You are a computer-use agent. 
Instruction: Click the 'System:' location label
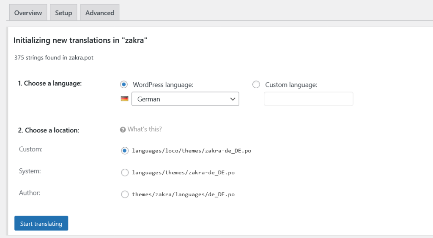30,171
